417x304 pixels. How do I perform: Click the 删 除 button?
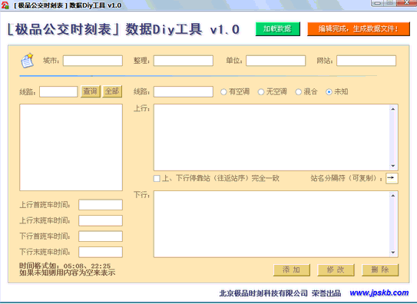click(380, 270)
